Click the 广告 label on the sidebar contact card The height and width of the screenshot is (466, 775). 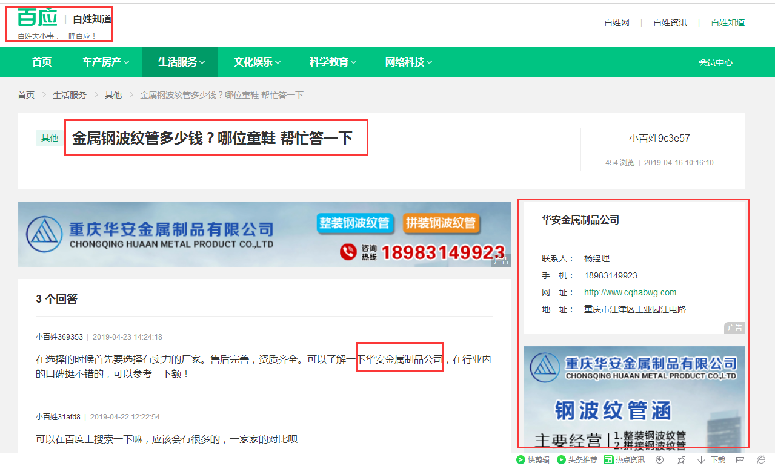click(735, 328)
